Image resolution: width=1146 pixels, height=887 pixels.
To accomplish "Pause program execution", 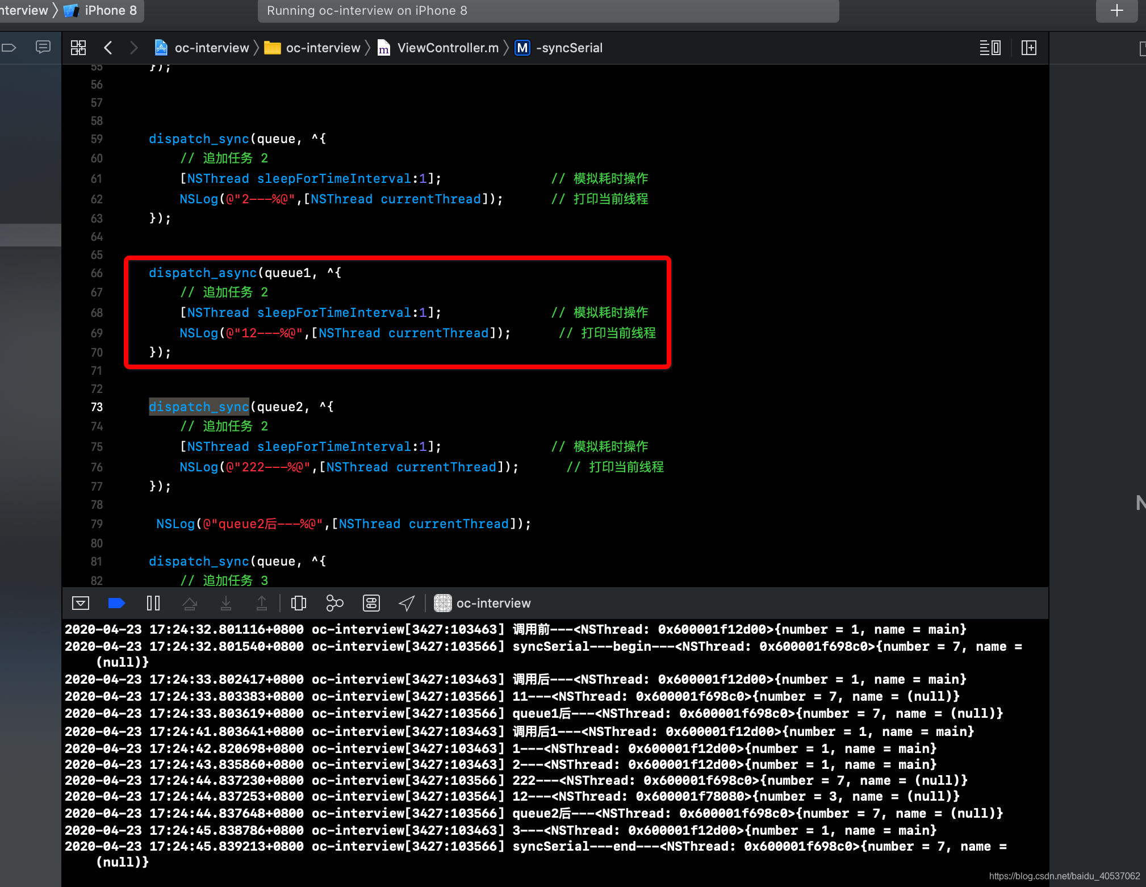I will pos(153,603).
